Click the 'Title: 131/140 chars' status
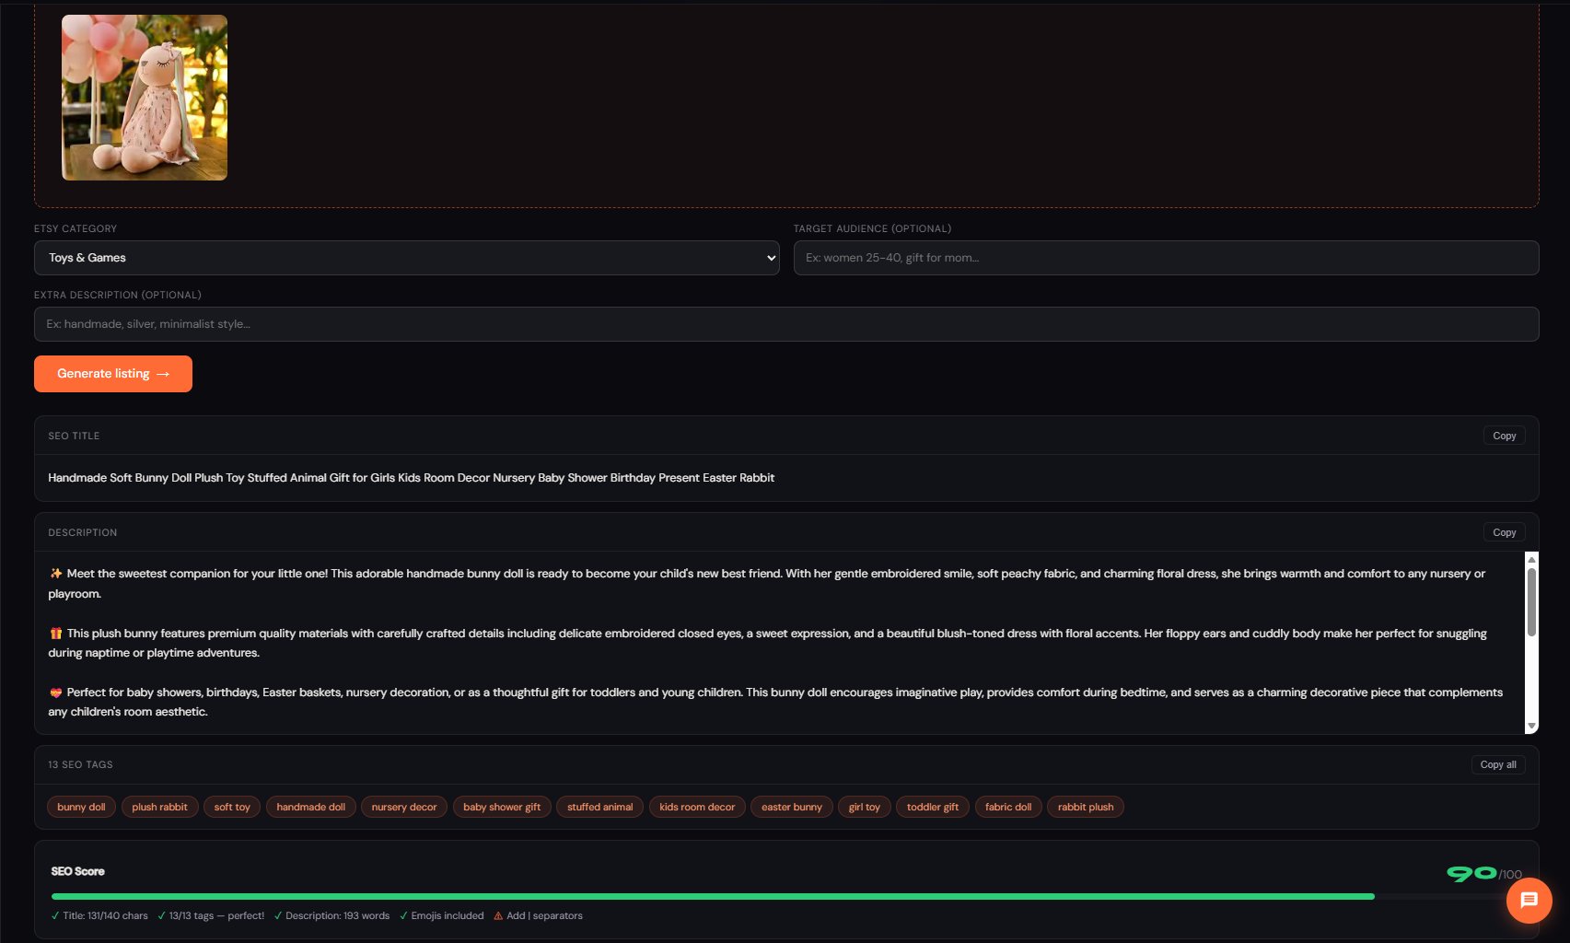 99,916
